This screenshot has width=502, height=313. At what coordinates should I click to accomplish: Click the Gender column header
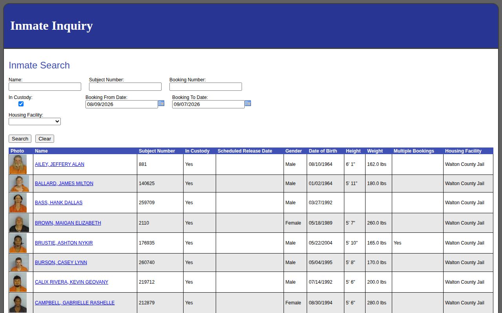294,151
